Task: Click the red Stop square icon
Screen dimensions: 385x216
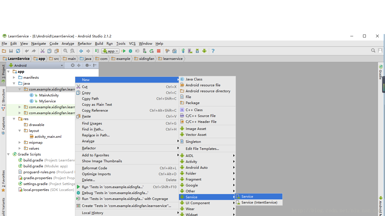Action: coord(159,51)
